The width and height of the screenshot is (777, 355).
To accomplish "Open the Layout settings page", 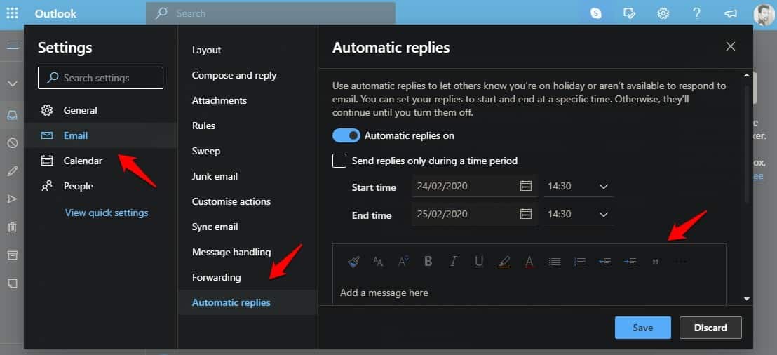I will pyautogui.click(x=248, y=50).
